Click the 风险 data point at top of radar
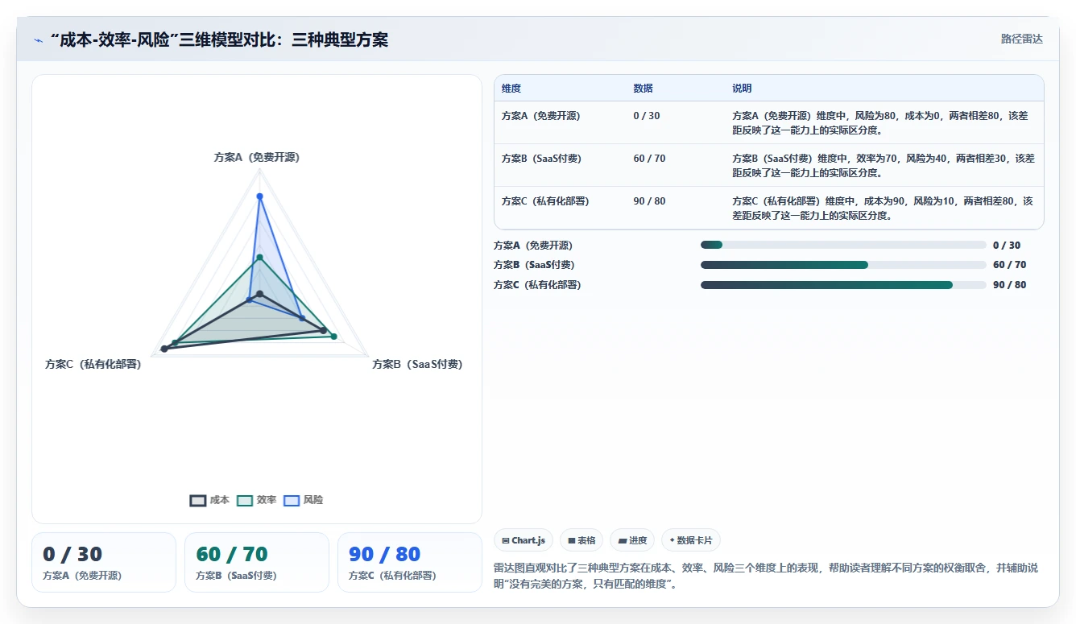The width and height of the screenshot is (1076, 624). click(x=259, y=196)
